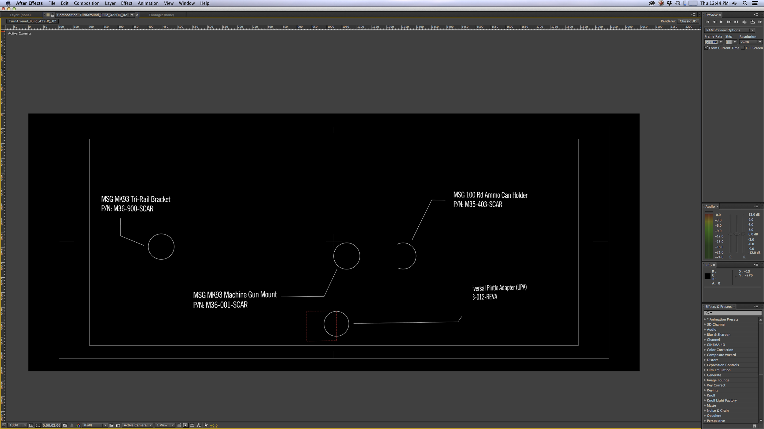
Task: Open the Resolution Auto dropdown
Action: [x=751, y=42]
